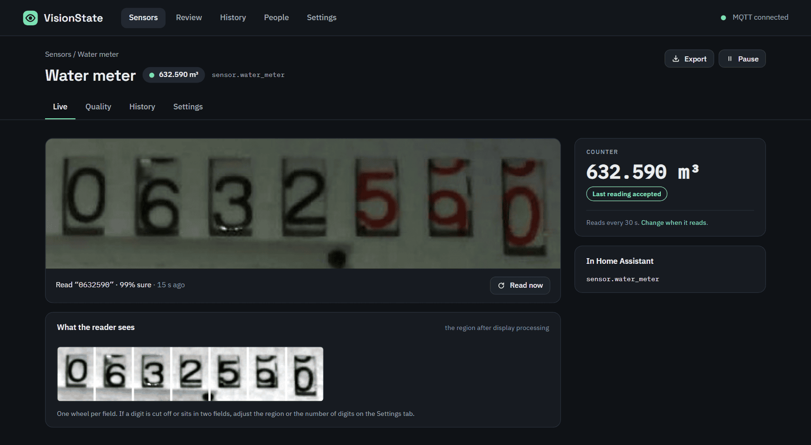
Task: Open the top-bar Settings navigation item
Action: pos(321,18)
